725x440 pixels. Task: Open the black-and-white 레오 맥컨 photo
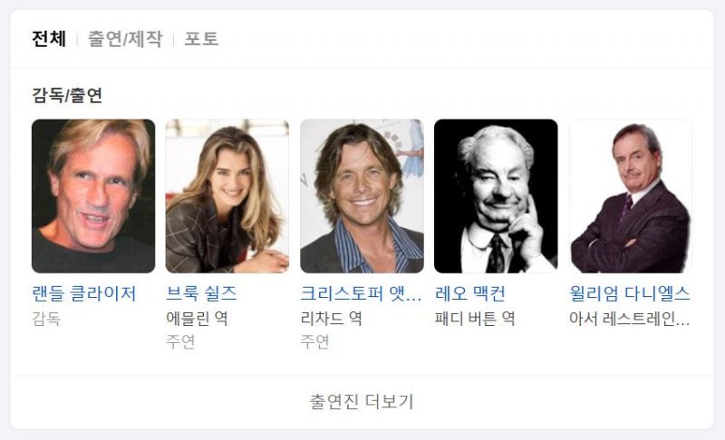click(x=496, y=196)
